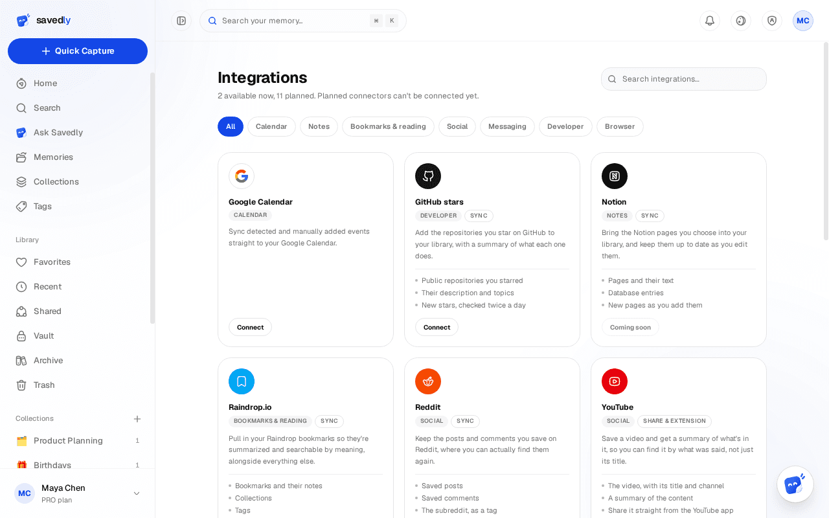Open the Product Planning collection
The height and width of the screenshot is (518, 829).
[78, 441]
